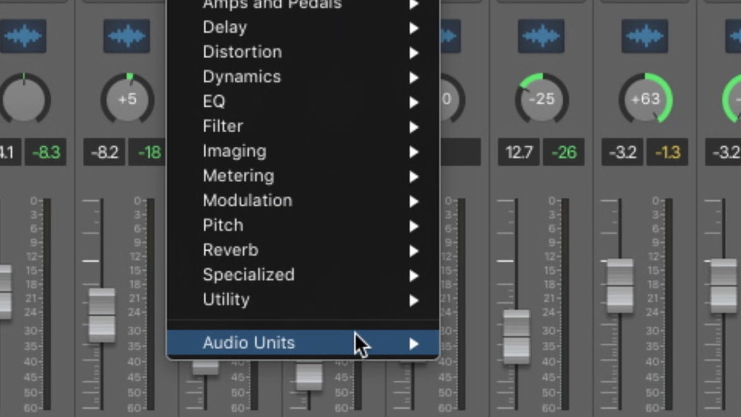This screenshot has height=417, width=741.
Task: Click the pan knob showing +5
Action: coord(127,99)
